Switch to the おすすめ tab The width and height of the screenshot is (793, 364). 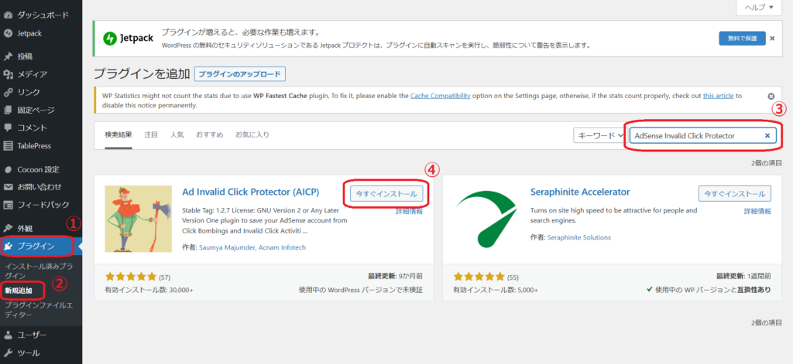tap(209, 134)
